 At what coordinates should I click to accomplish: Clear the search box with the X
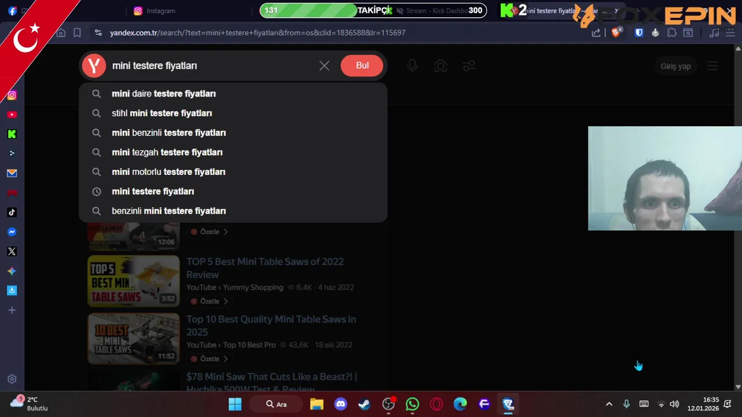(x=325, y=66)
